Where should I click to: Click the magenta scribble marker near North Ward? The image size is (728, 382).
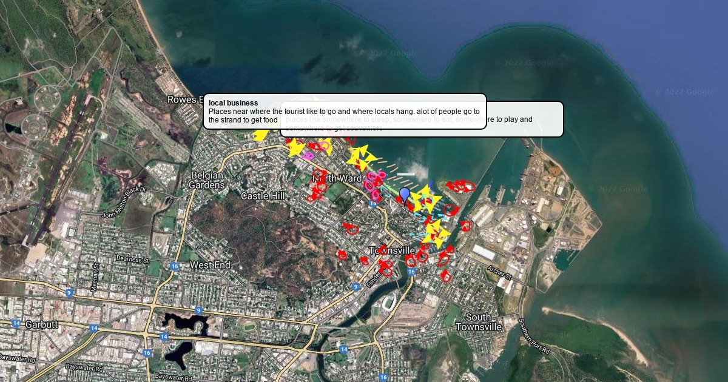click(x=374, y=179)
